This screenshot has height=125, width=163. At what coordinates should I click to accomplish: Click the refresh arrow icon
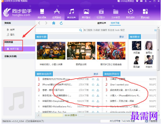[x=61, y=23]
